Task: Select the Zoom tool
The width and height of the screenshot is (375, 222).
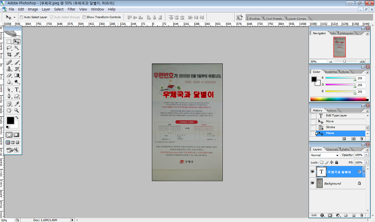Action: (x=17, y=110)
